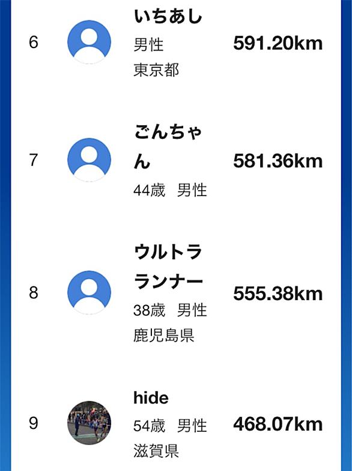
Task: Select the 581.36km distance entry
Action: pos(278,161)
